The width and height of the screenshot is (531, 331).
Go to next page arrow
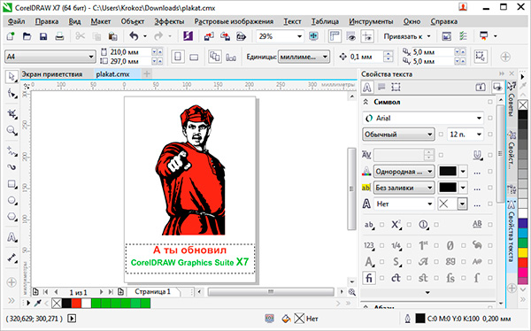[x=101, y=292]
